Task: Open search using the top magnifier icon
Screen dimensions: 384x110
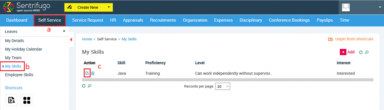Action: pyautogui.click(x=367, y=52)
